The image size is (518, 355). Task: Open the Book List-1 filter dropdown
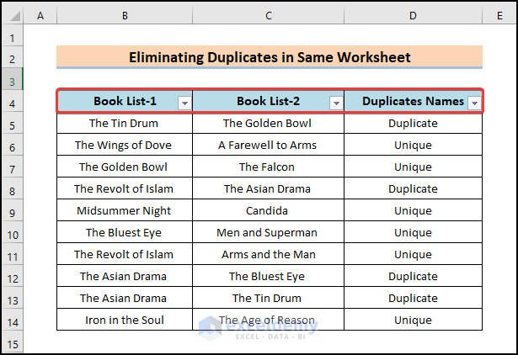(x=184, y=103)
